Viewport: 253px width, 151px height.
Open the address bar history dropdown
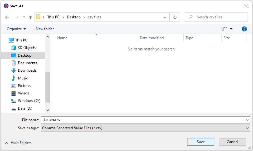pos(165,17)
